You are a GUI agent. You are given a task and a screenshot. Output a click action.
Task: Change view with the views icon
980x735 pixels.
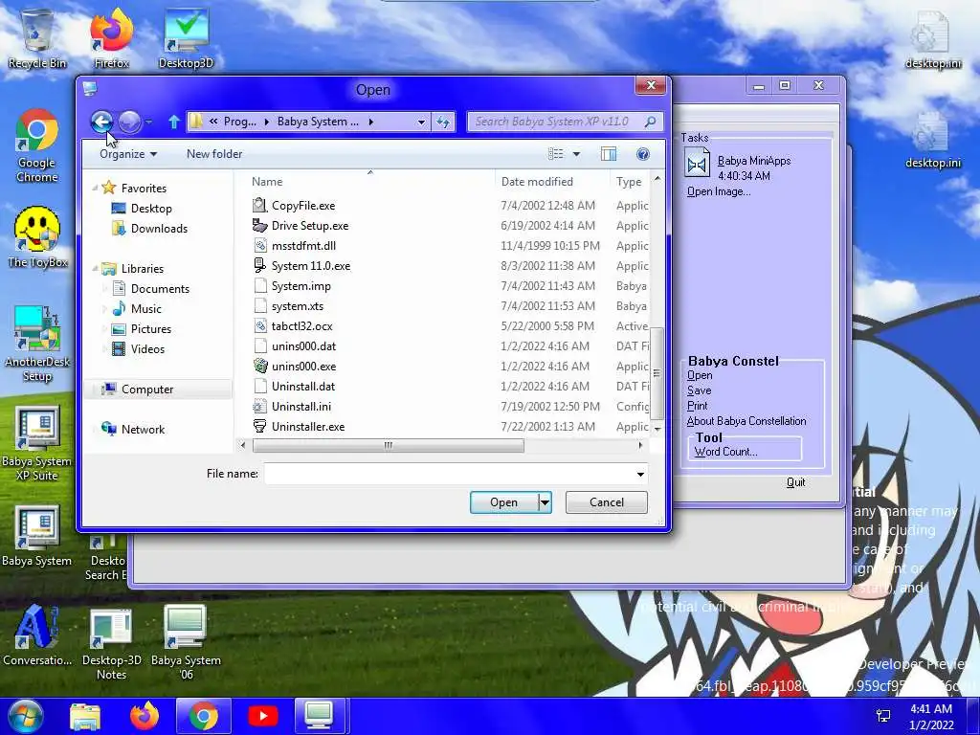pos(556,154)
